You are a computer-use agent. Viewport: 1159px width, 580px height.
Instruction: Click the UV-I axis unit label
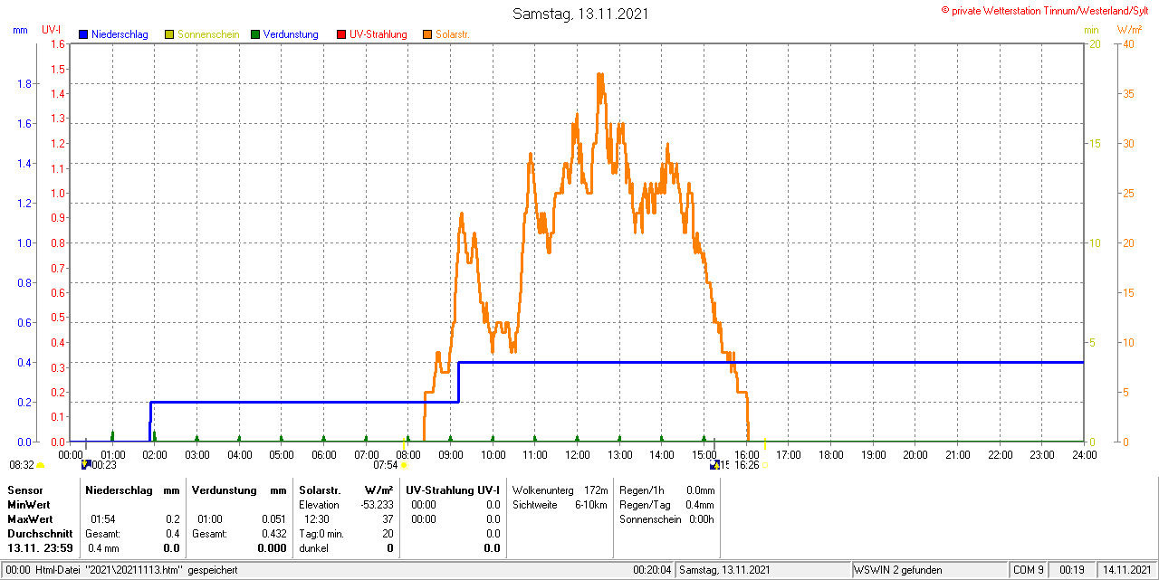tap(52, 30)
